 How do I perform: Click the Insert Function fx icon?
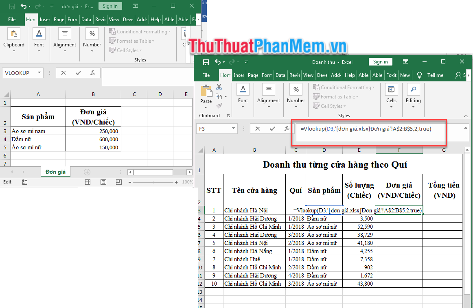point(288,129)
